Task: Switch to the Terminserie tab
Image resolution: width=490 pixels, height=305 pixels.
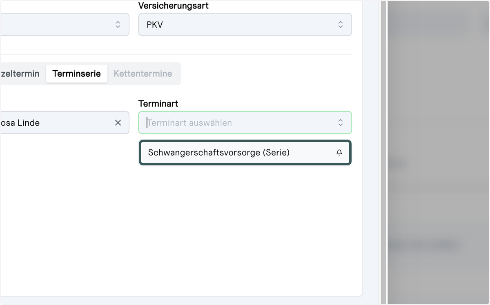Action: [x=77, y=74]
